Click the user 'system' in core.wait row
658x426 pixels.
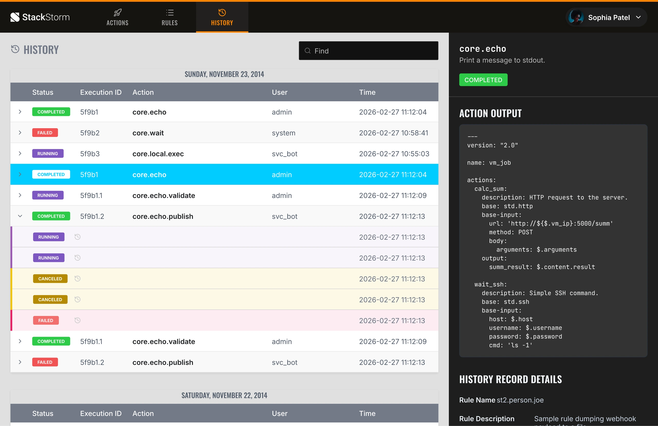tap(284, 133)
